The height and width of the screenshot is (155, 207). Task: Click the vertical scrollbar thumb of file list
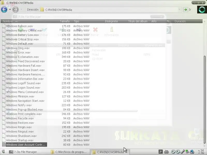(204, 99)
